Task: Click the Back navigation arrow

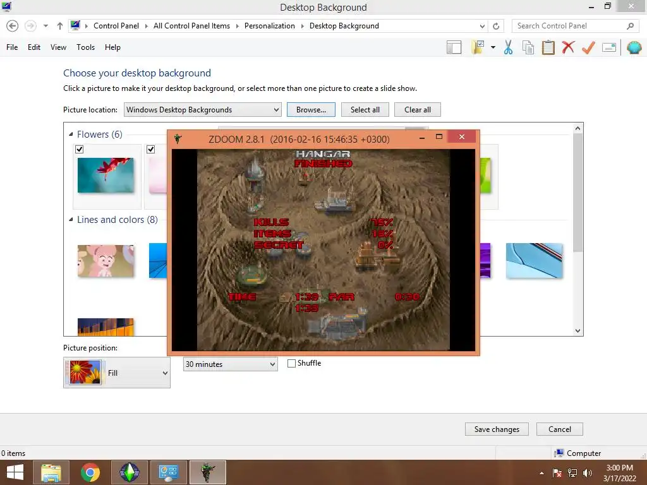Action: pos(13,26)
